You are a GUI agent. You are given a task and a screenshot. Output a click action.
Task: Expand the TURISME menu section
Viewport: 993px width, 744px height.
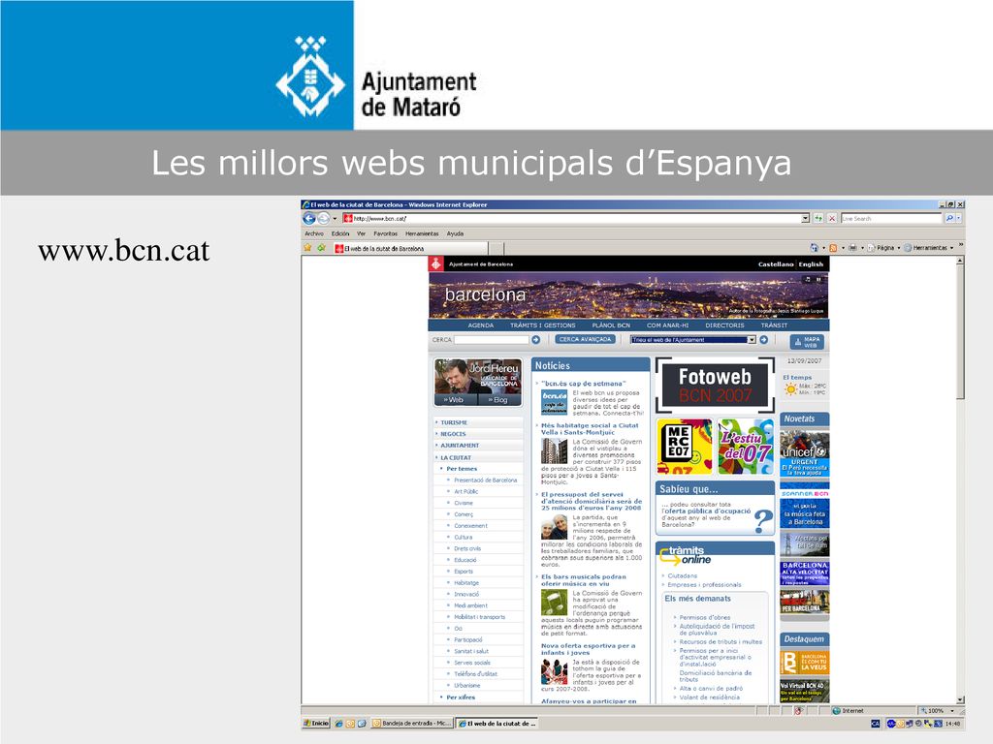tap(454, 422)
